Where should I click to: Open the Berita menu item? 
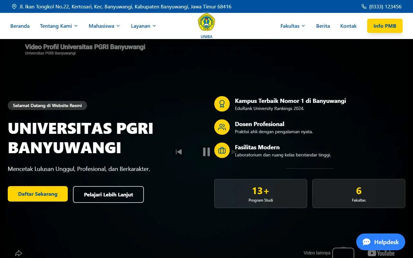point(323,26)
